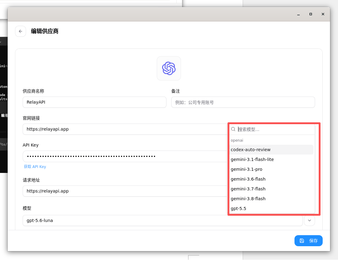Click the 编辑供应商 page title
Image resolution: width=338 pixels, height=260 pixels.
pos(45,31)
